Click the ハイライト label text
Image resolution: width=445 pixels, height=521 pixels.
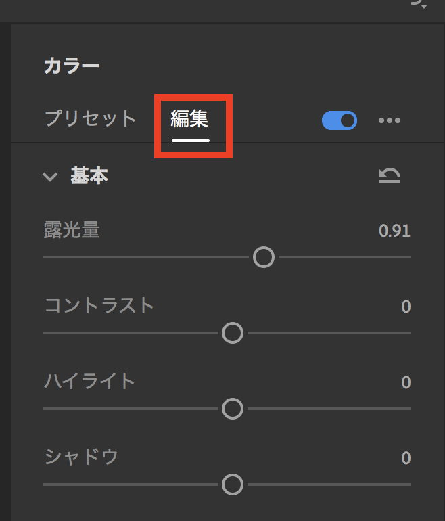tap(90, 381)
